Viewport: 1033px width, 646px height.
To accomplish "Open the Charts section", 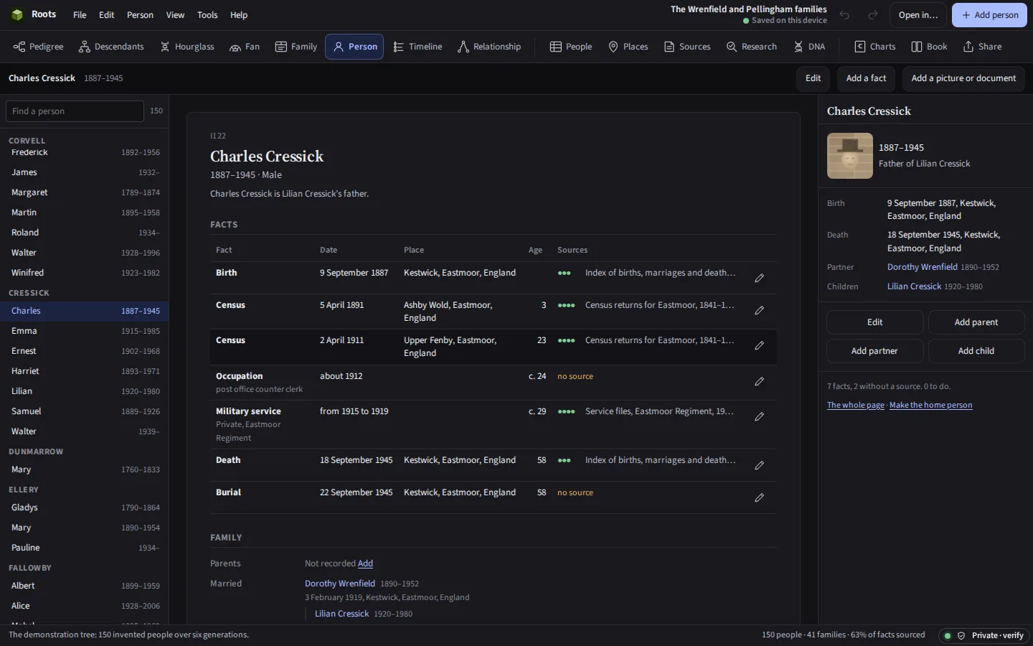I will (x=875, y=47).
